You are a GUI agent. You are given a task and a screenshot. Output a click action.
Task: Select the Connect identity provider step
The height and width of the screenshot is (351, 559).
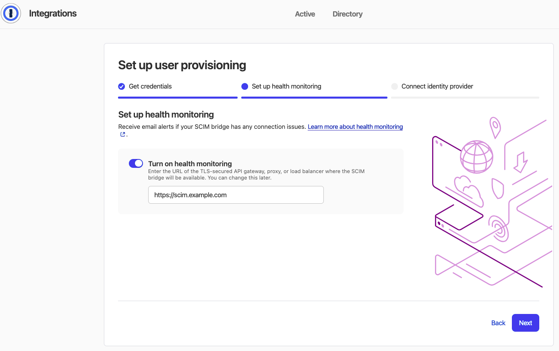[x=437, y=87]
